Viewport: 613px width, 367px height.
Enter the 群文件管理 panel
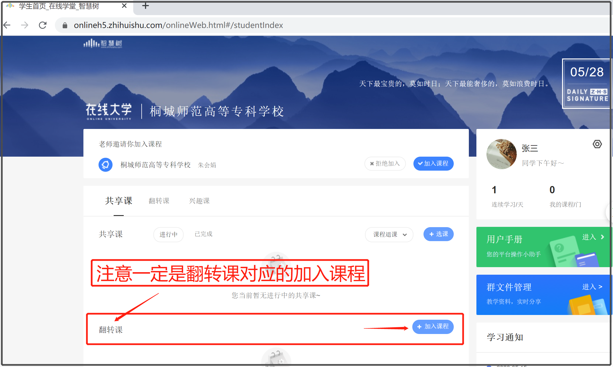(x=592, y=287)
